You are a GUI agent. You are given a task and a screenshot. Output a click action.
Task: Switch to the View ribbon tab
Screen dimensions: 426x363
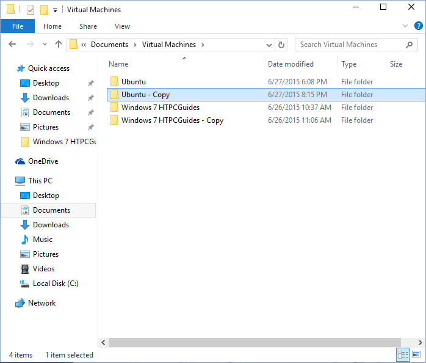coord(122,26)
